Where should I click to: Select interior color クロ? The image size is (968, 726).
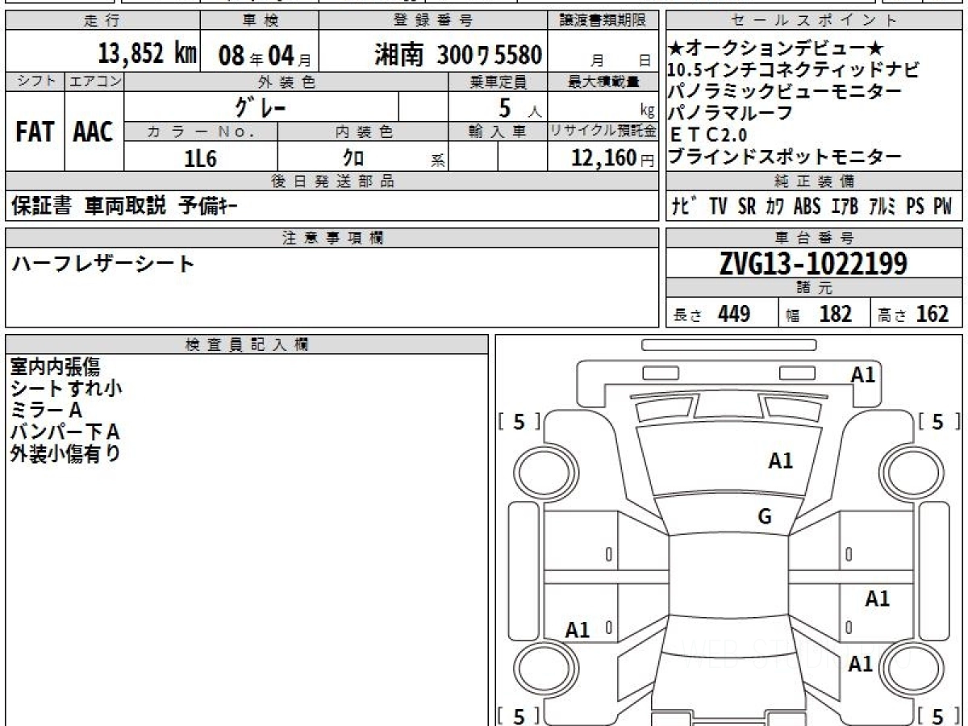click(x=353, y=158)
